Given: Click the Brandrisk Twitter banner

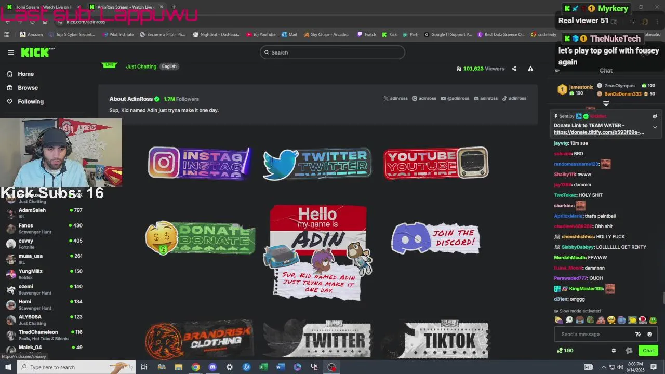Looking at the screenshot, I should (x=318, y=340).
